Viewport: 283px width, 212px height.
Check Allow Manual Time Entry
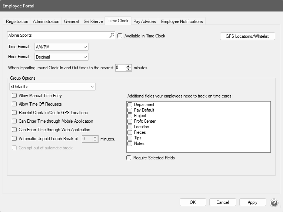tap(14, 96)
